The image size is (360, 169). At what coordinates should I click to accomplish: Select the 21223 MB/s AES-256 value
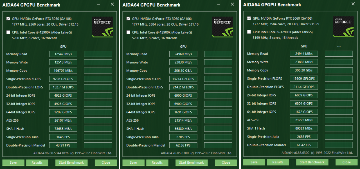pos(304,120)
